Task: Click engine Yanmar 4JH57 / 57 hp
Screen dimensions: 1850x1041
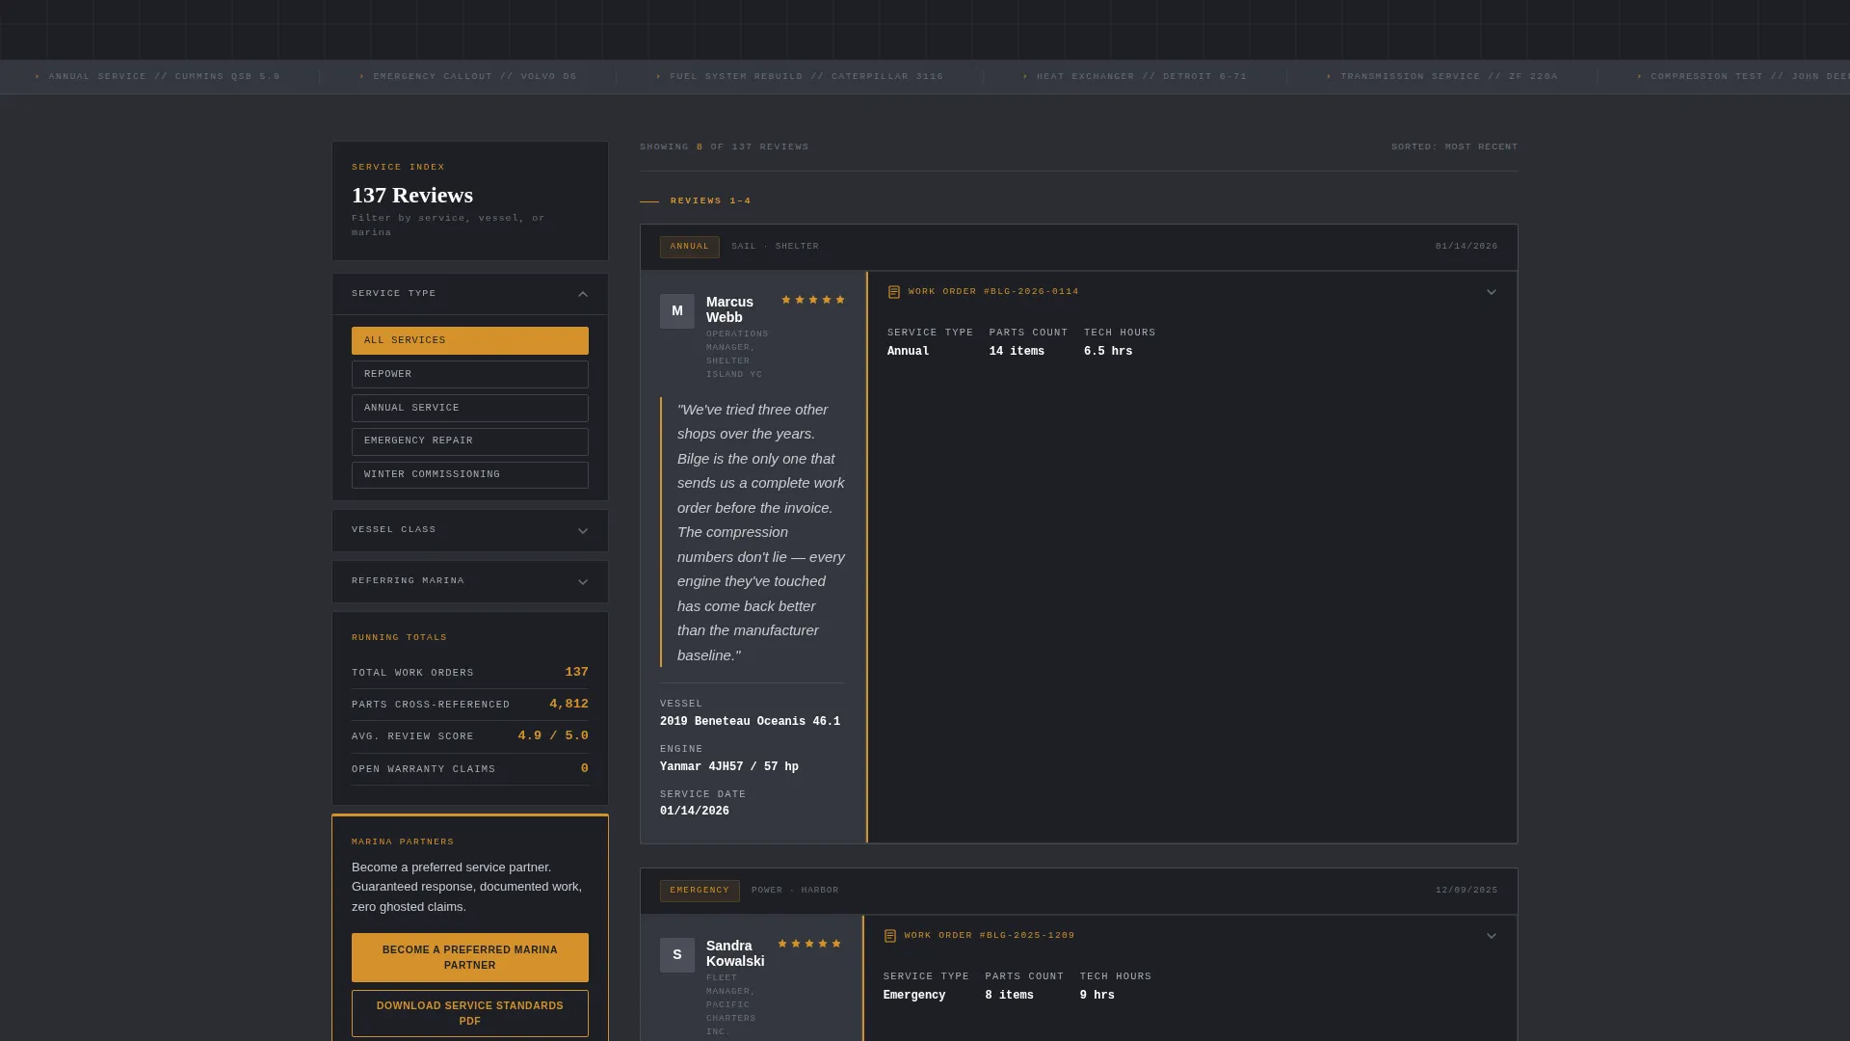Action: [729, 767]
